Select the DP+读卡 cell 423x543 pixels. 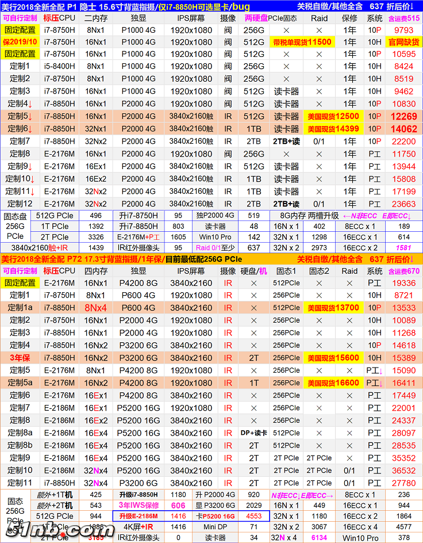(253, 433)
